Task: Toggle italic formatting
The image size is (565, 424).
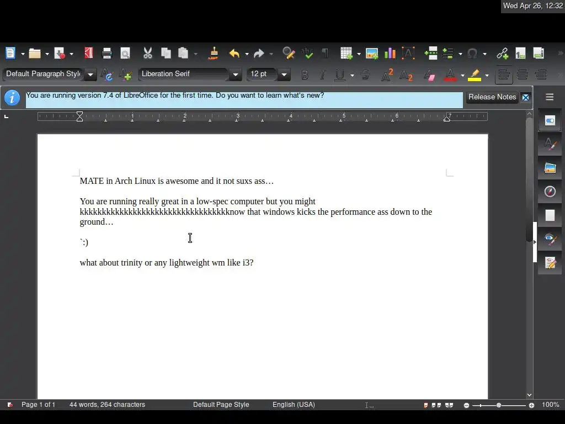Action: pos(322,75)
